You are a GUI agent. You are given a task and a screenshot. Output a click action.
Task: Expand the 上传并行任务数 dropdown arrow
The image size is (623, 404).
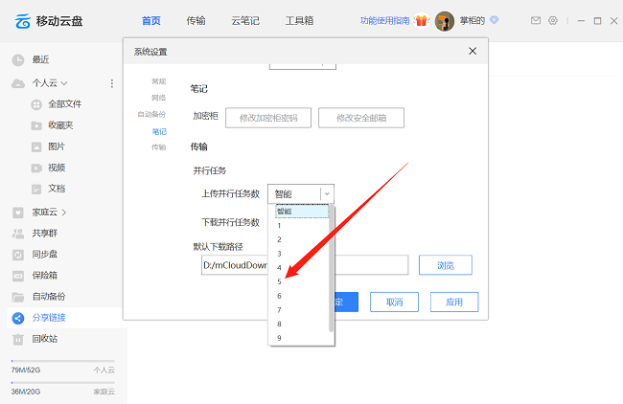coord(325,193)
